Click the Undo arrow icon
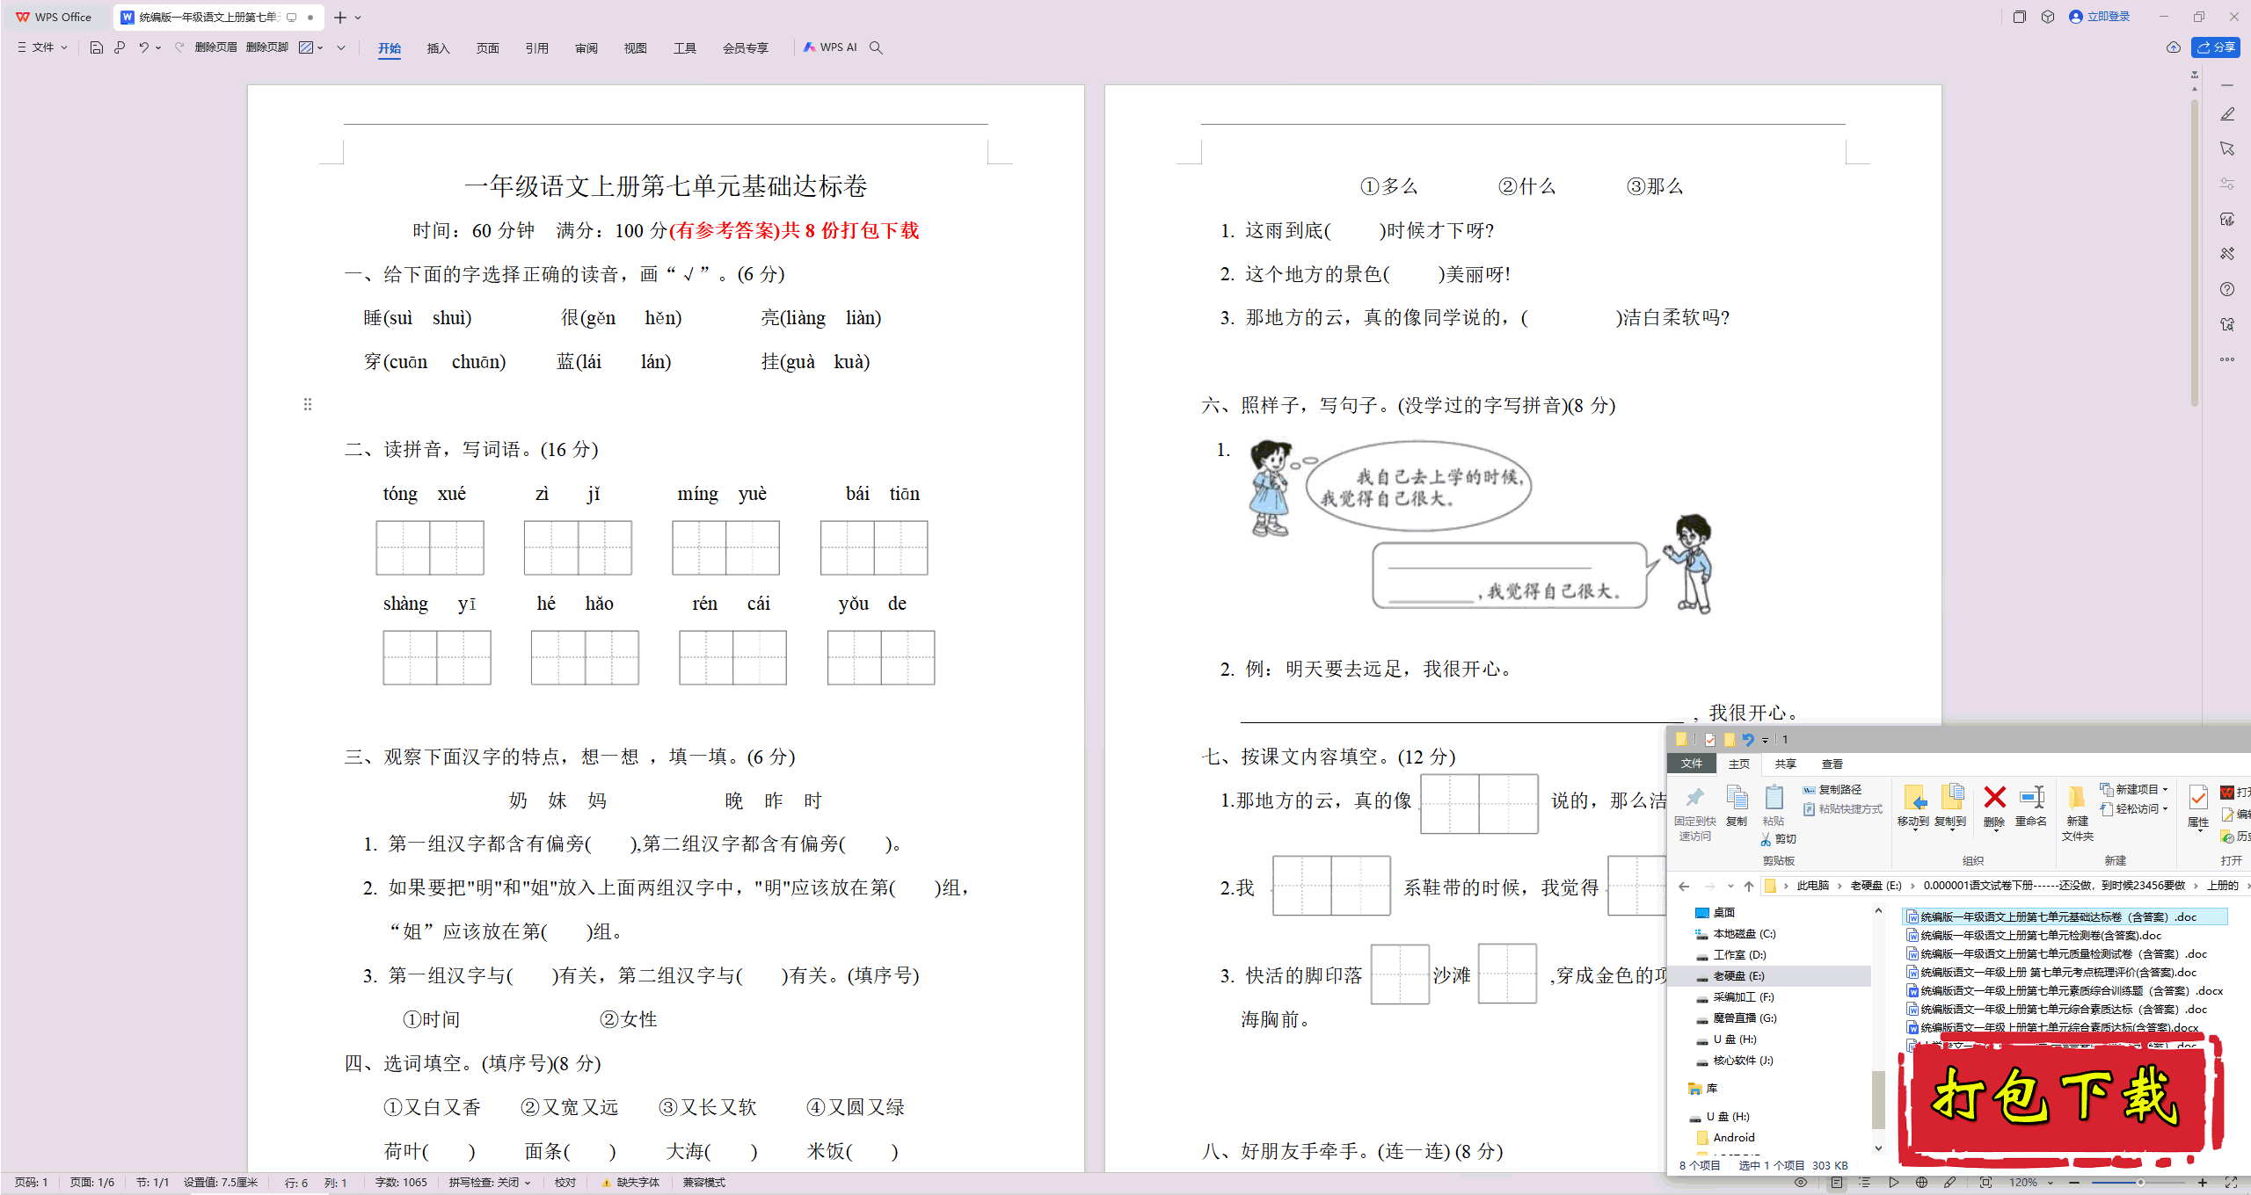 click(142, 47)
